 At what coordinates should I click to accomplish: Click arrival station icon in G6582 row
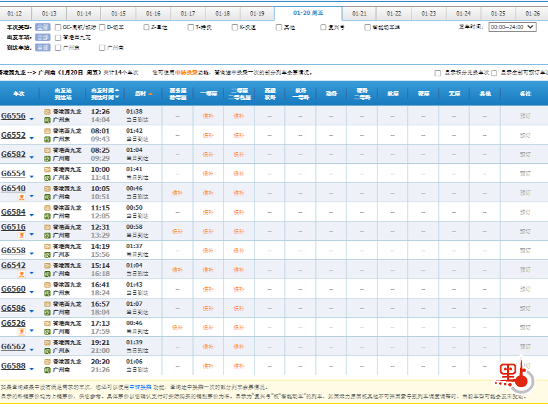[x=47, y=159]
